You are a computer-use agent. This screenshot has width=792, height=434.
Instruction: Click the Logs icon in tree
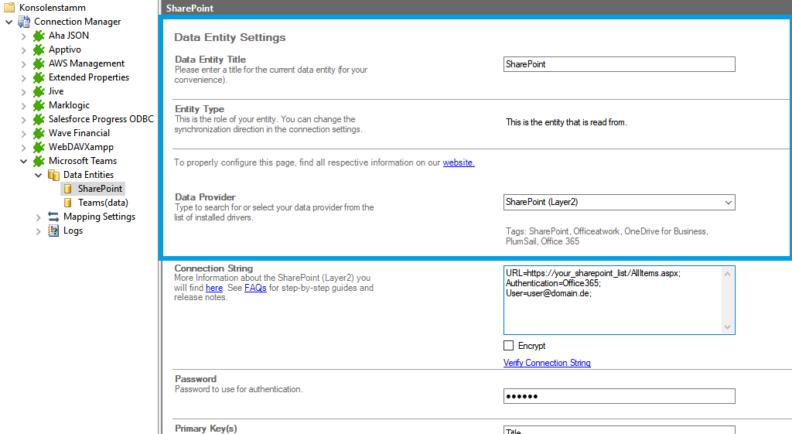point(53,231)
